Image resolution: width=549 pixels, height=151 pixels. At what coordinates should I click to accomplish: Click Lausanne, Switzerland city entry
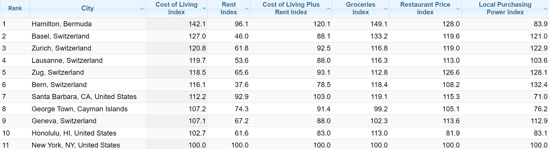coord(67,60)
